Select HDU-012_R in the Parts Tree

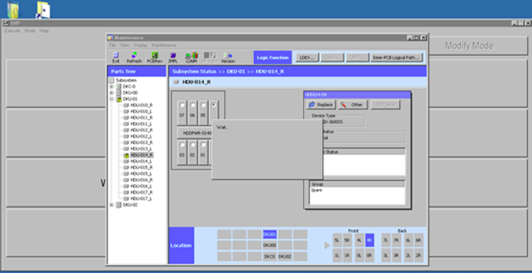tap(141, 130)
